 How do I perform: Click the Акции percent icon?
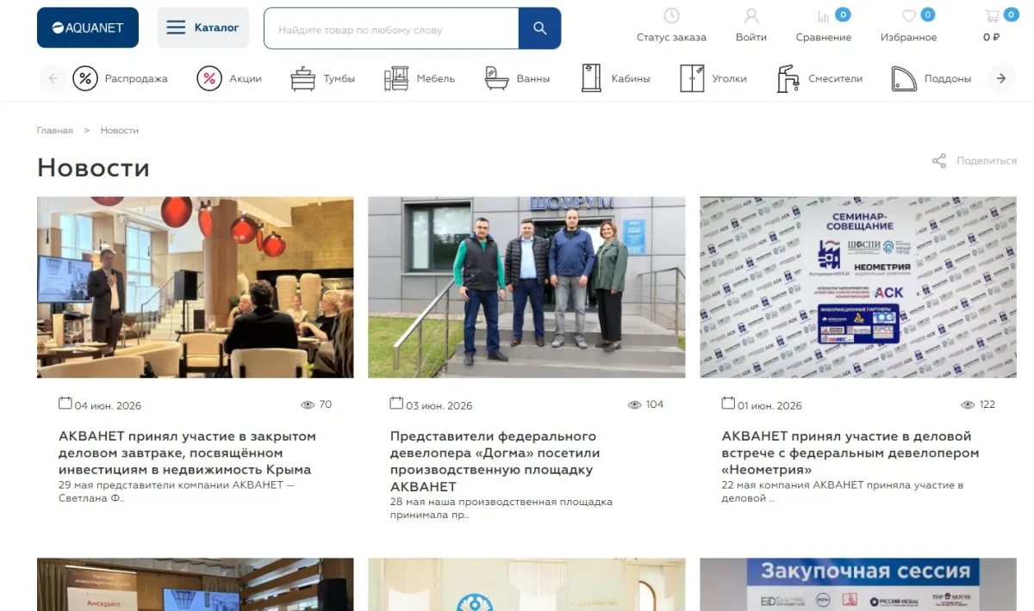[x=209, y=78]
